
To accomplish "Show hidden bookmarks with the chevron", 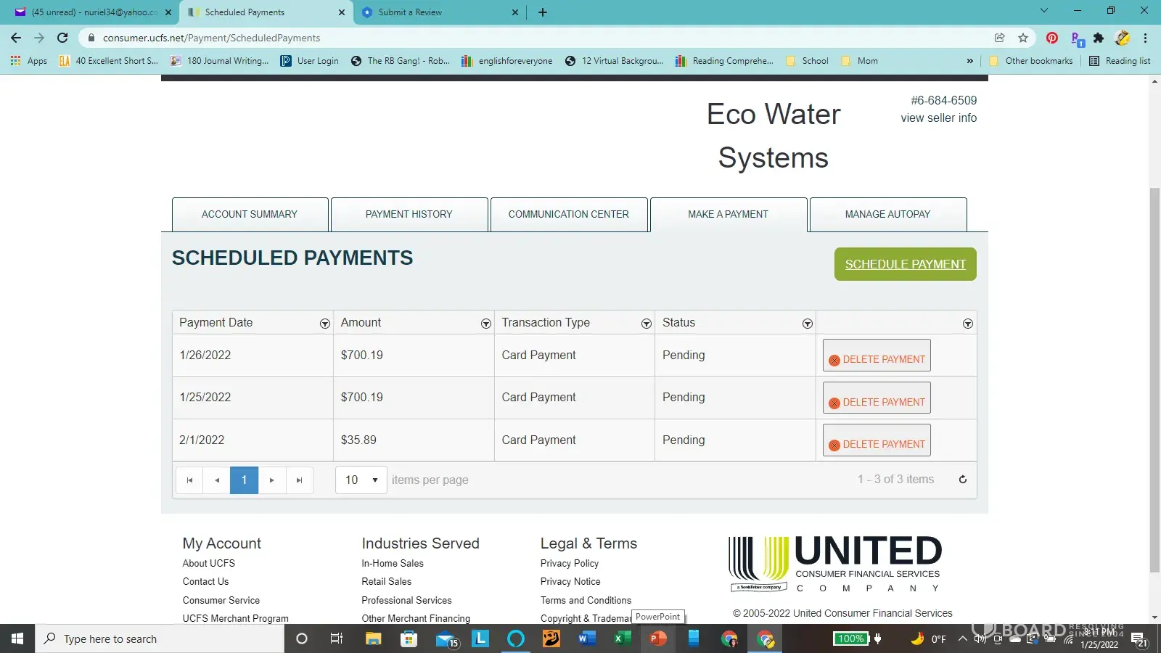I will (970, 61).
